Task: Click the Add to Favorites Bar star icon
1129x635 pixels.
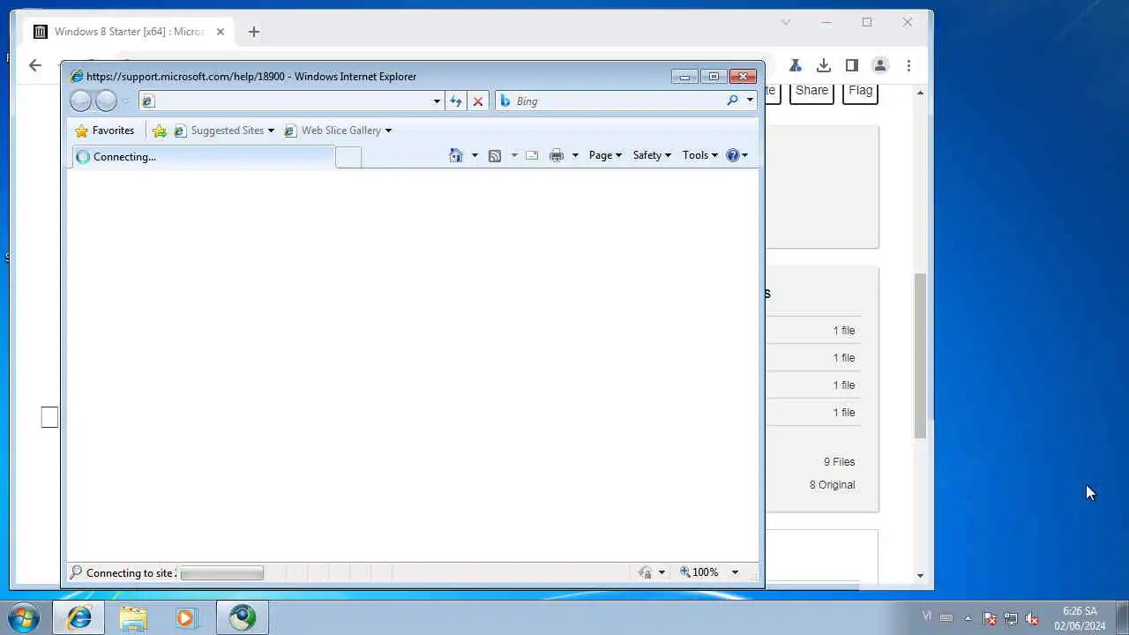Action: click(159, 131)
